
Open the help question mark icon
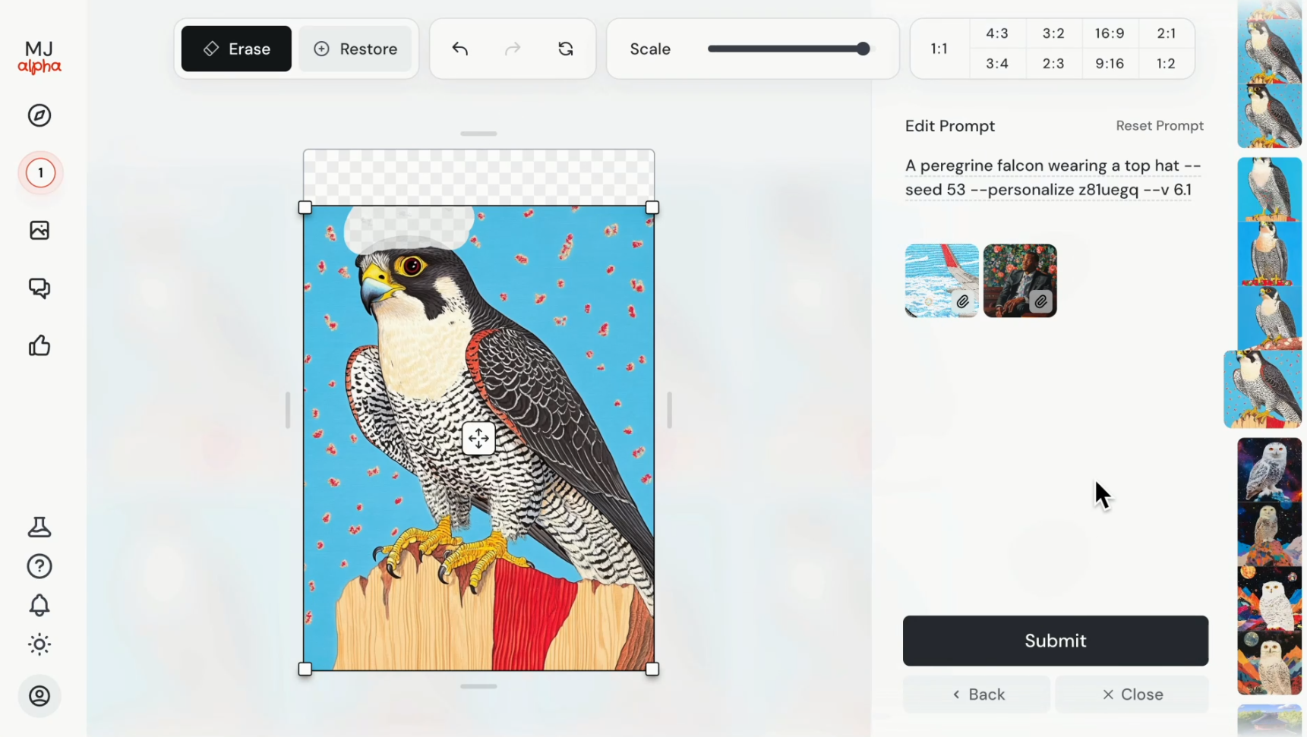39,566
